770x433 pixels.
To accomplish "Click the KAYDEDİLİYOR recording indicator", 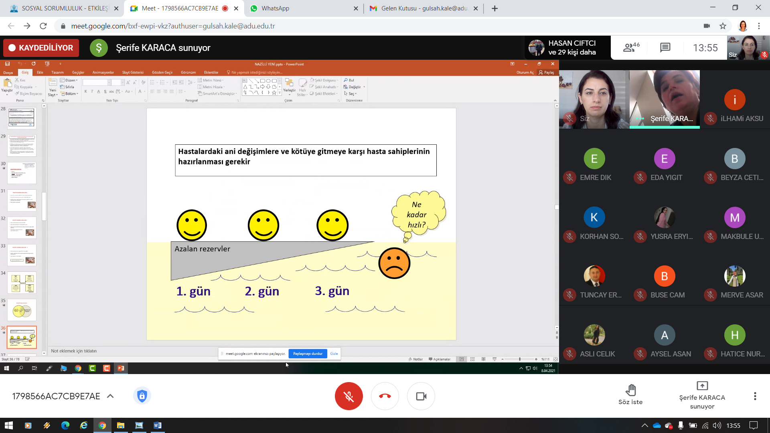I will 41,48.
